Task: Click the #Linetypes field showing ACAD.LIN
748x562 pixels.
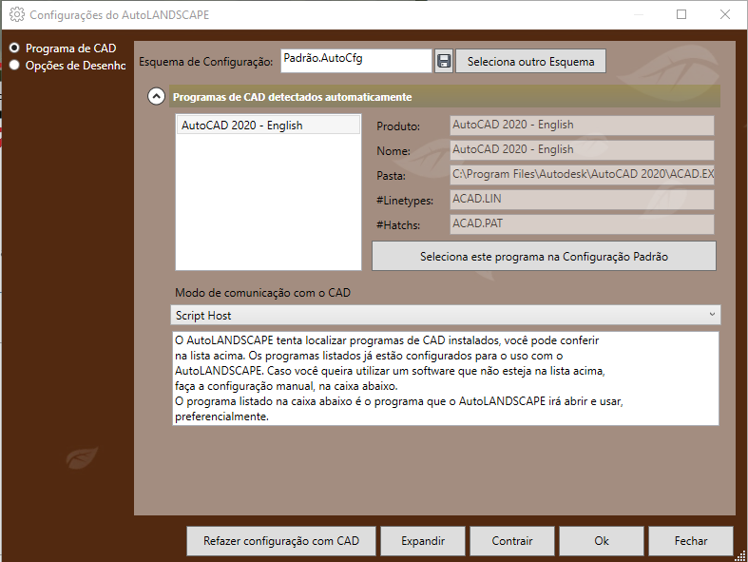Action: coord(581,200)
